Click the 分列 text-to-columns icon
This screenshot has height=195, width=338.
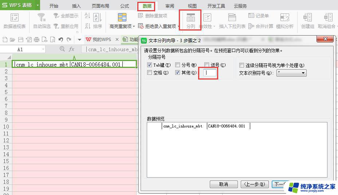pos(190,18)
